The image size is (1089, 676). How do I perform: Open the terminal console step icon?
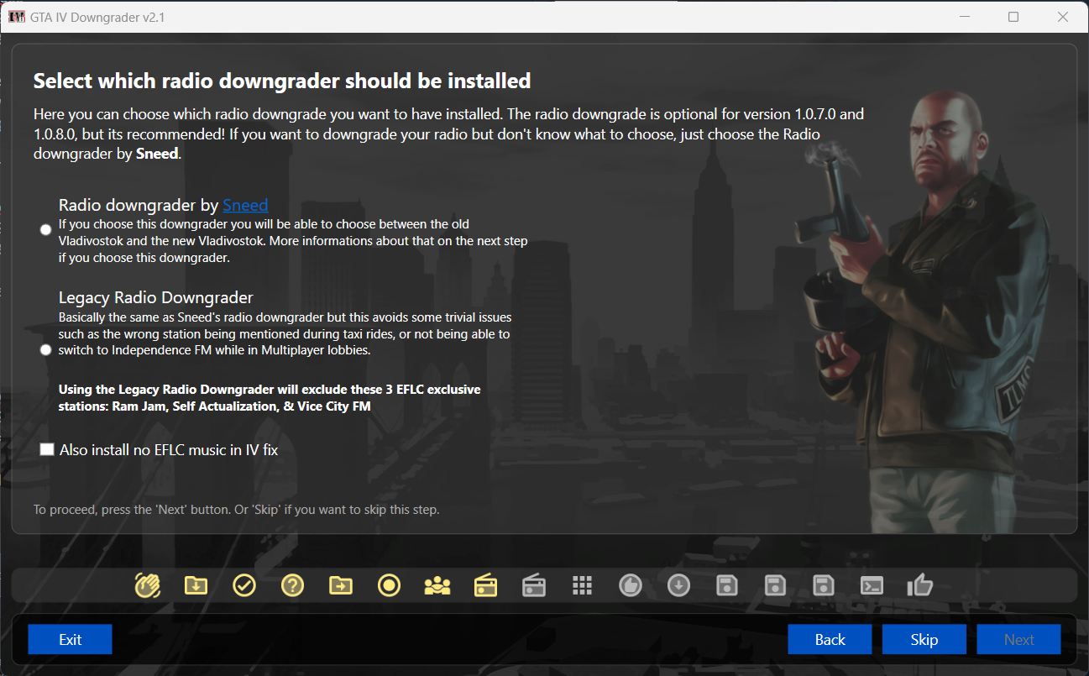(x=872, y=585)
